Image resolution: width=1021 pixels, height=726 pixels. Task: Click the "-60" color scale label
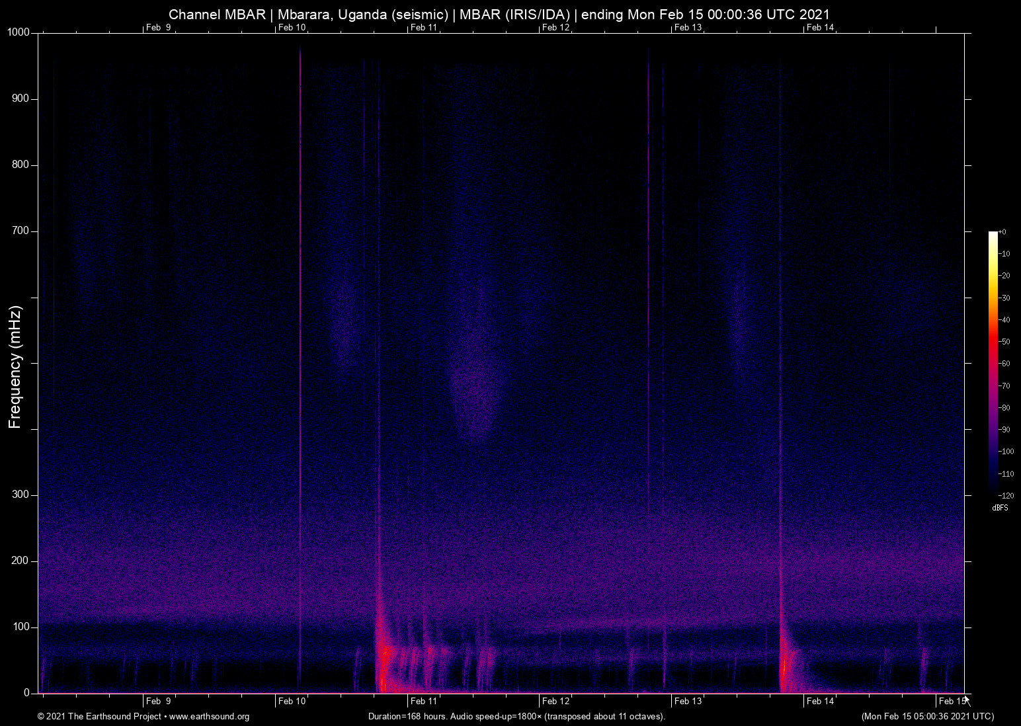point(1004,364)
